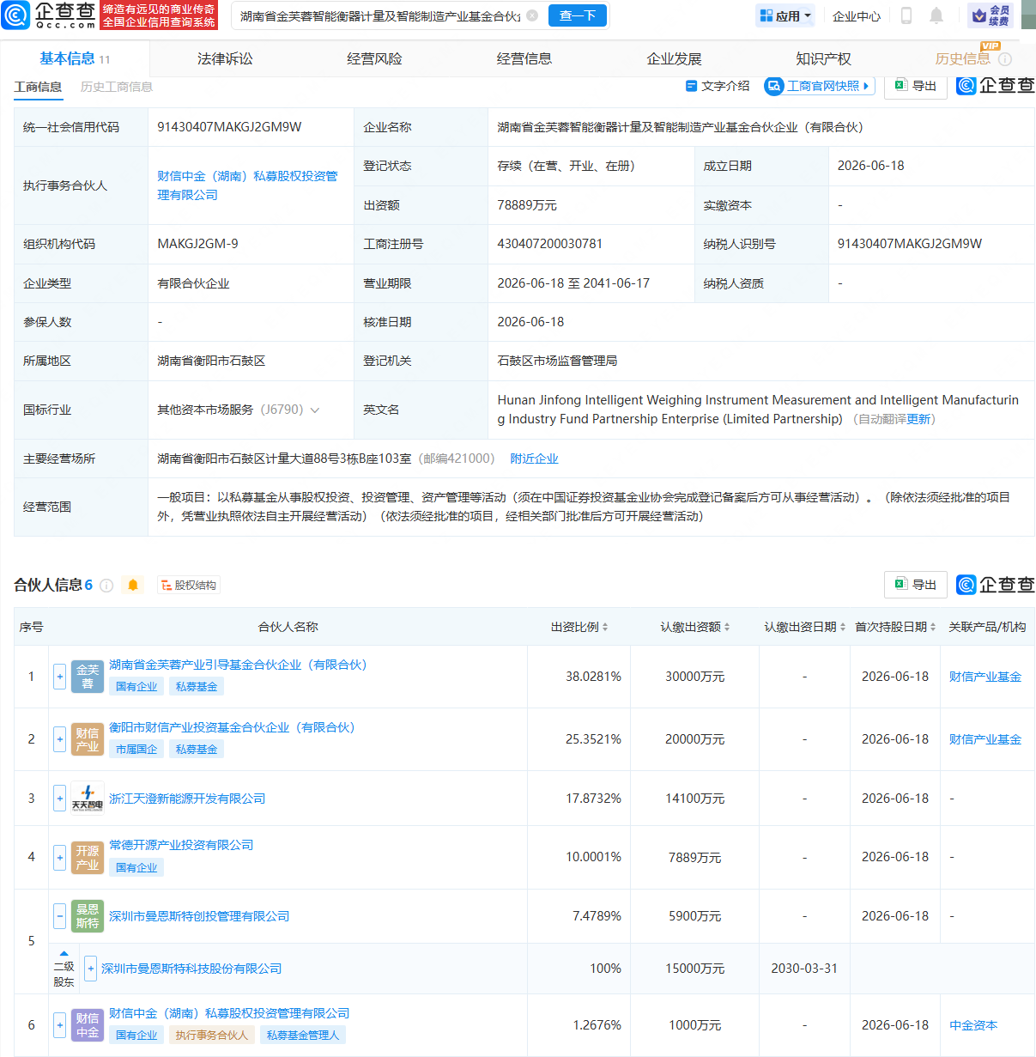Click the Qcc.com logo icon
This screenshot has height=1057, width=1036.
pos(15,15)
